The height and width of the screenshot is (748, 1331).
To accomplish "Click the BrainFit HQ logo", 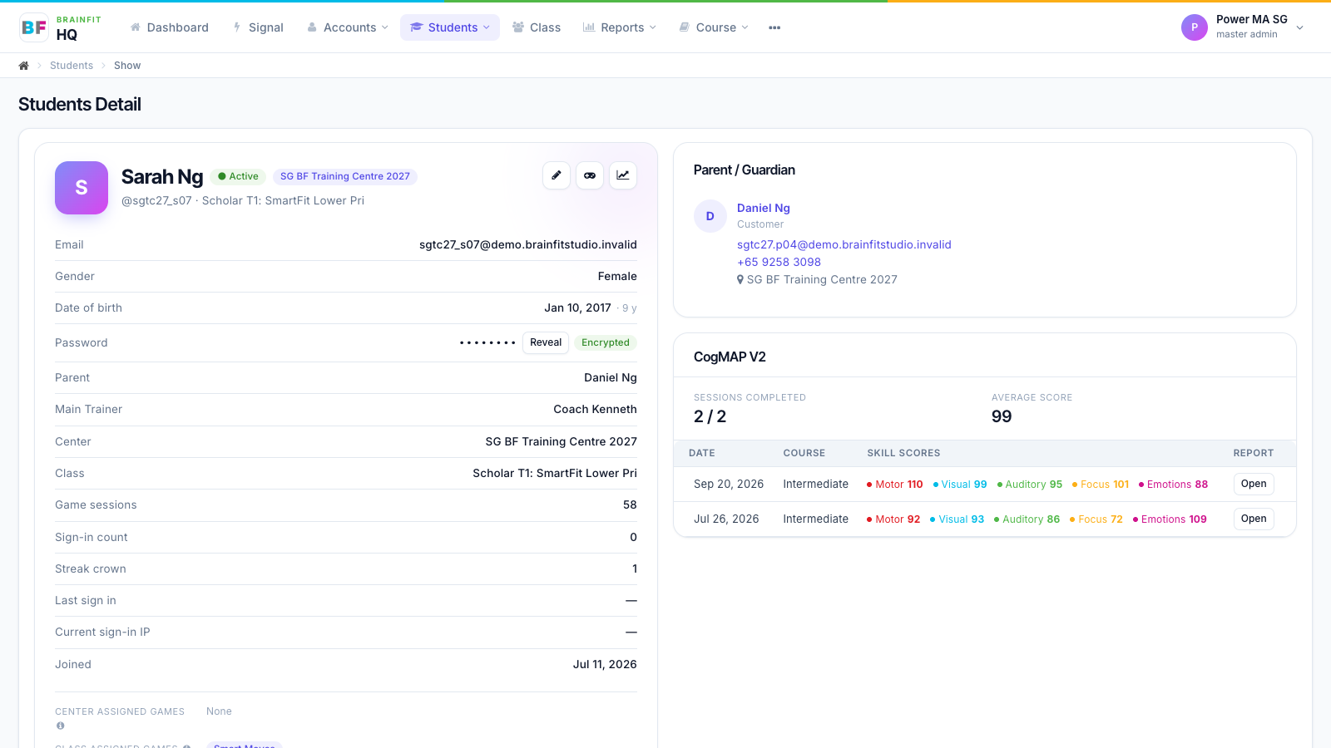I will pos(61,27).
